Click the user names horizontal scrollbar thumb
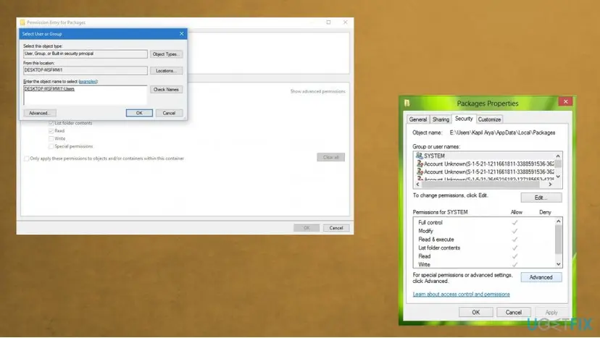The image size is (600, 338). click(480, 185)
